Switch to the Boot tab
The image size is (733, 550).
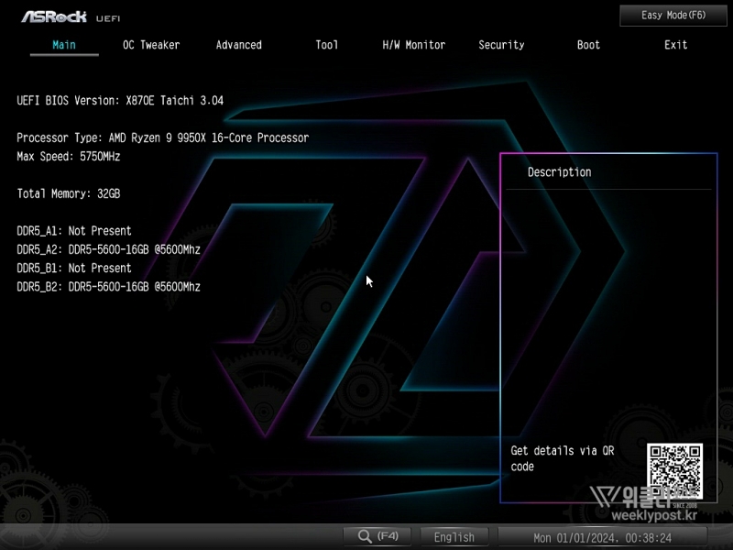tap(588, 45)
